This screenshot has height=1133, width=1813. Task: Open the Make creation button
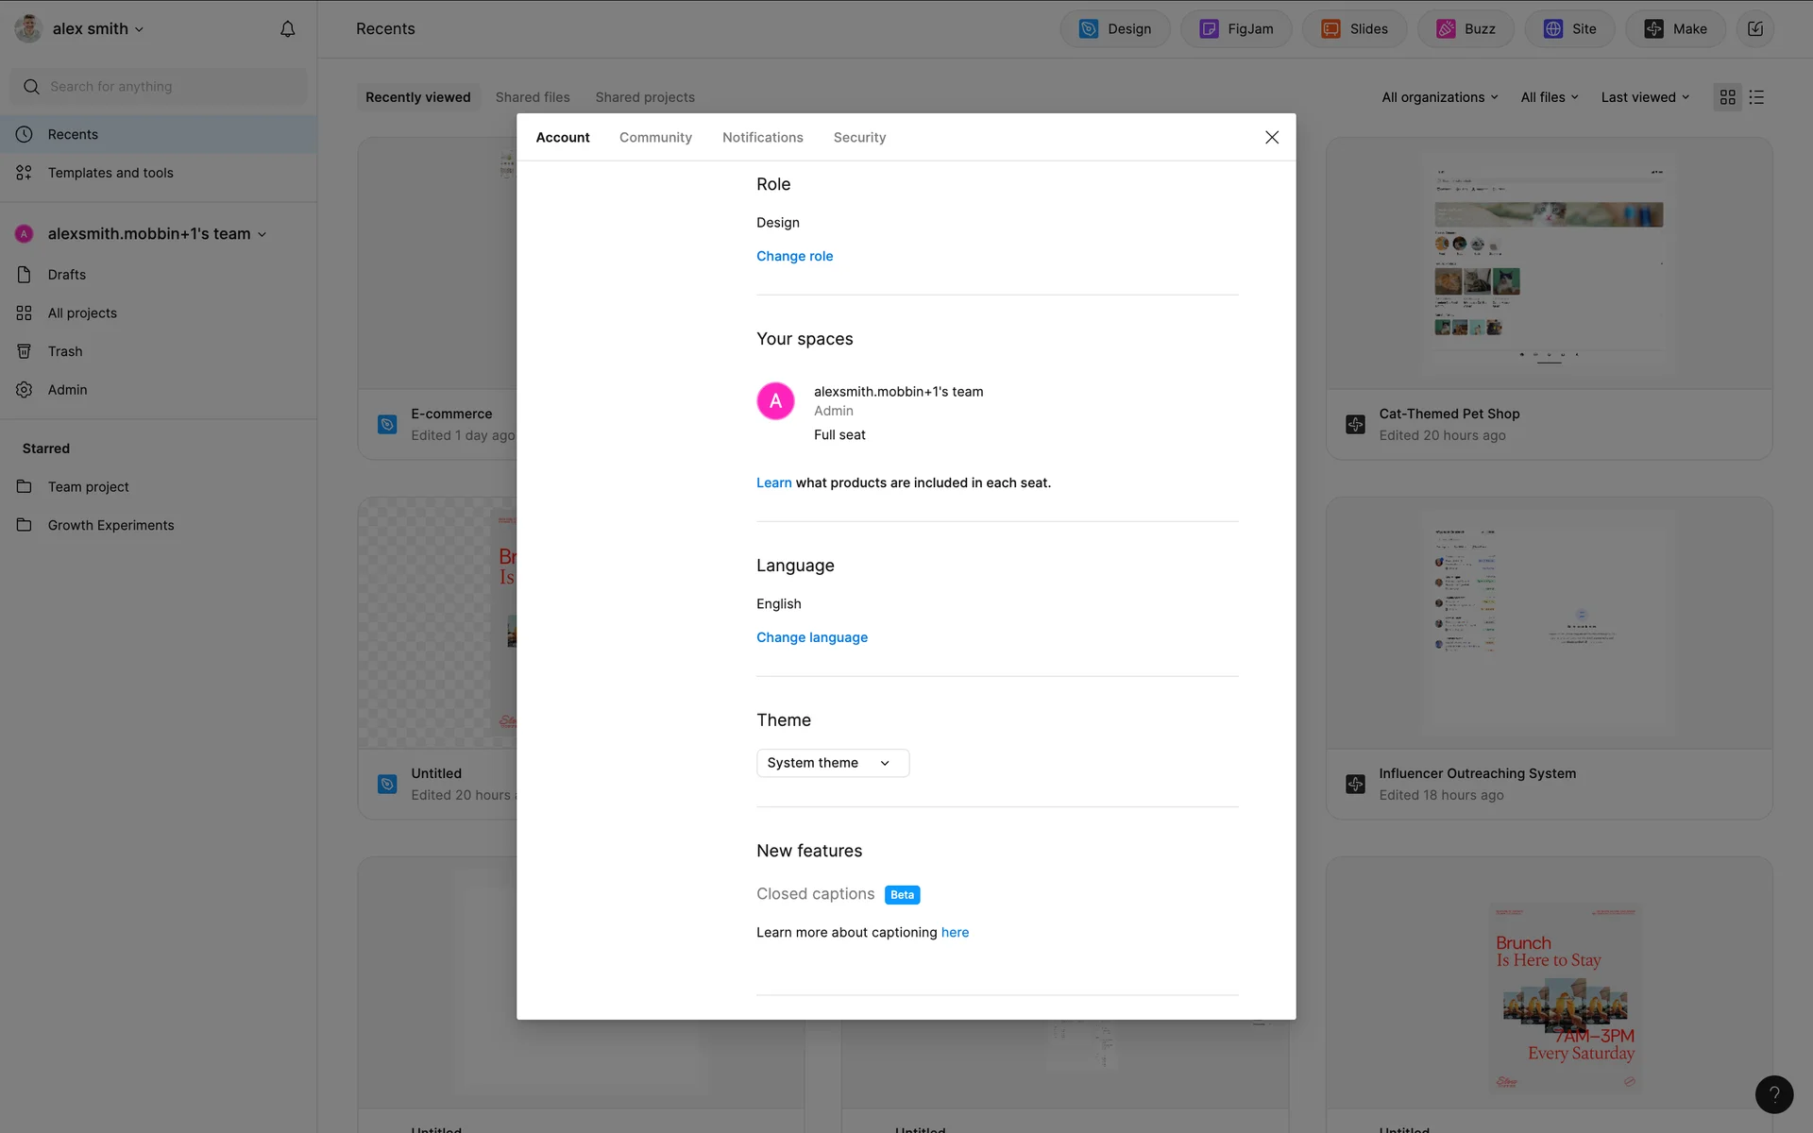click(x=1675, y=29)
